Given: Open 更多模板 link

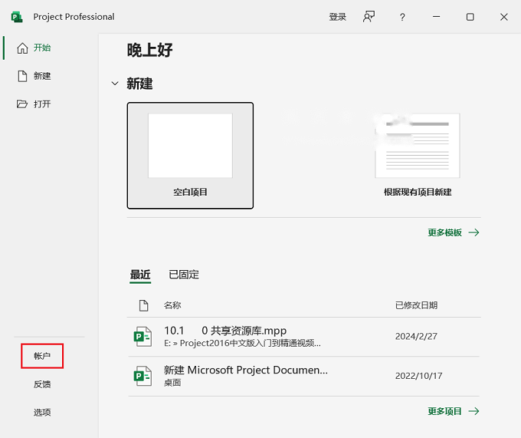Looking at the screenshot, I should 454,232.
